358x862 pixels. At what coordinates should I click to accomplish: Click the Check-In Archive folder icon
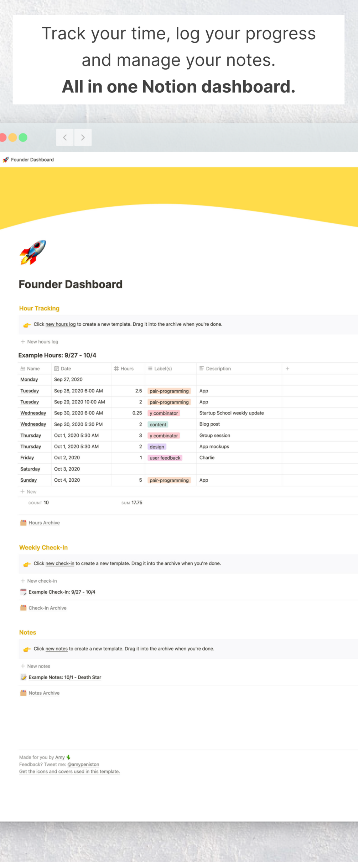[x=23, y=608]
